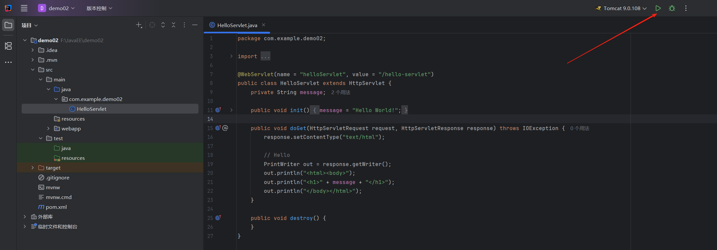Select the .gitignore file
Image resolution: width=717 pixels, height=250 pixels.
[x=54, y=177]
